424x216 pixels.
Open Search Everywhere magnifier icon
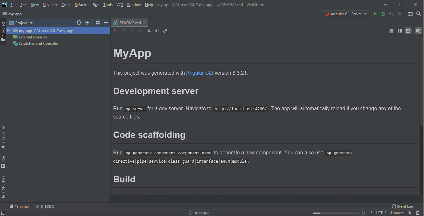[419, 14]
